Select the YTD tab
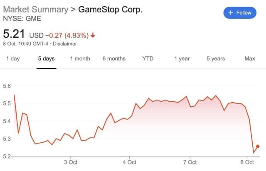Screen dimensions: 266x171 coord(148,59)
